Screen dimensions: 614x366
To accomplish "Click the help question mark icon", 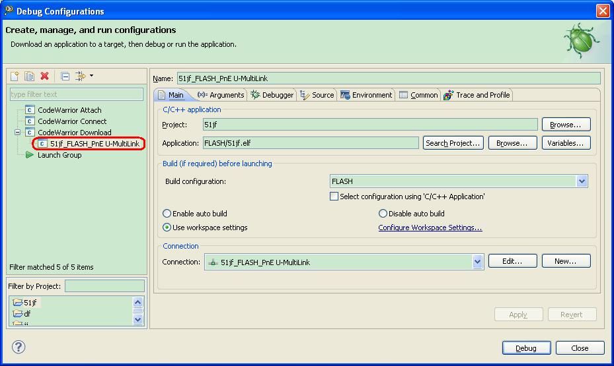I will pyautogui.click(x=19, y=347).
